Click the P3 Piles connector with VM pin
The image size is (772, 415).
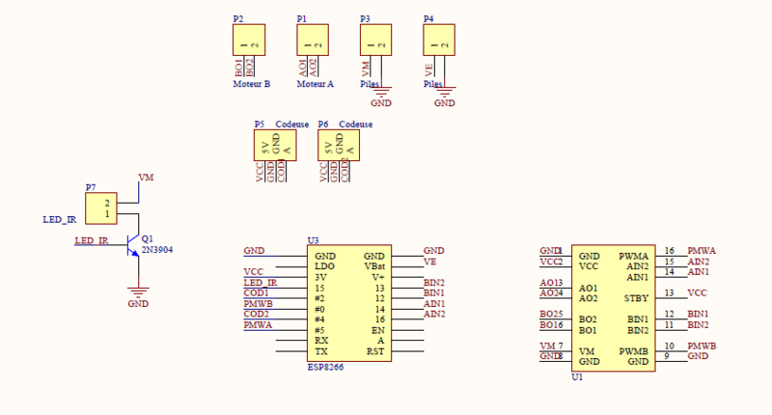coord(375,41)
